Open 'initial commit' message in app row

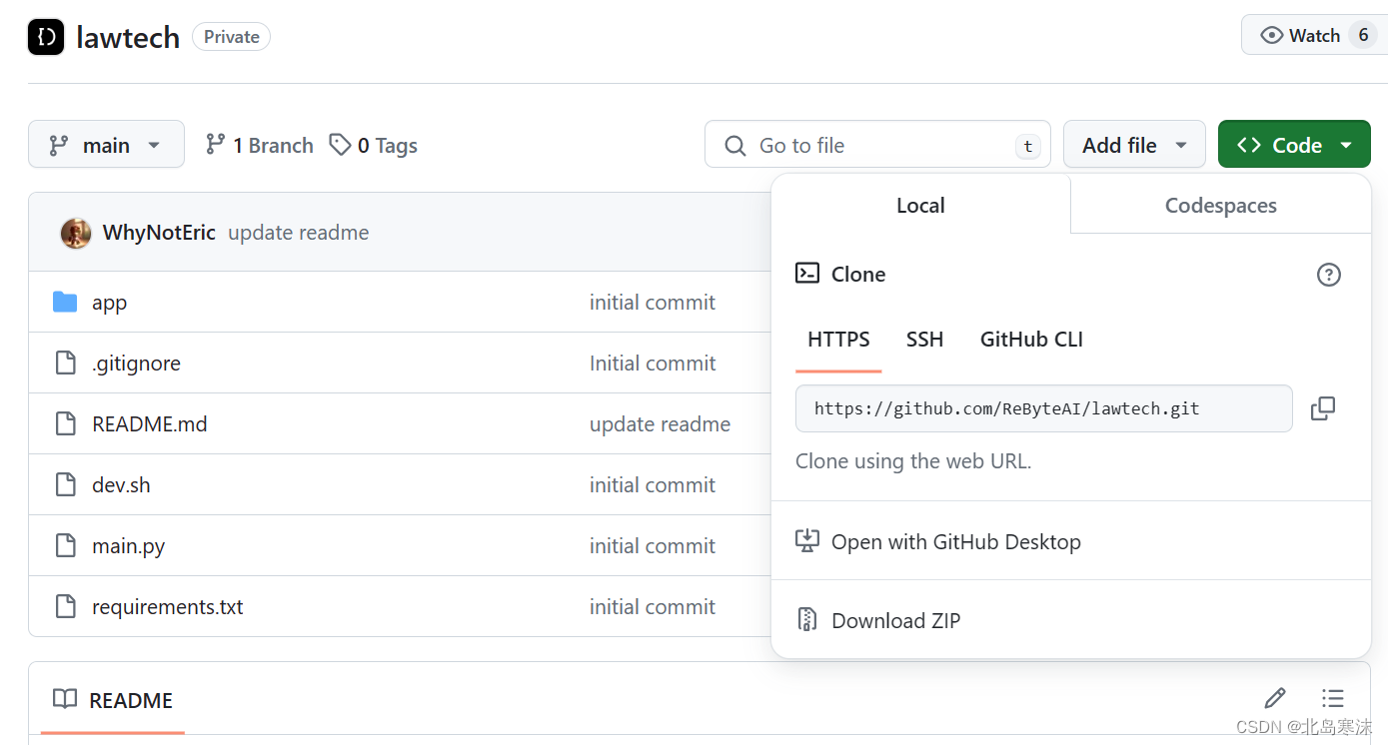(653, 303)
